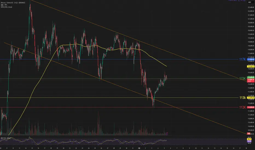
Task: Click the 118,000.00 label on price scale
Action: [251, 50]
